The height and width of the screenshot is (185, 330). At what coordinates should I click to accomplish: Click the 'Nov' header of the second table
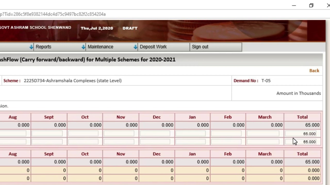pyautogui.click(x=121, y=154)
